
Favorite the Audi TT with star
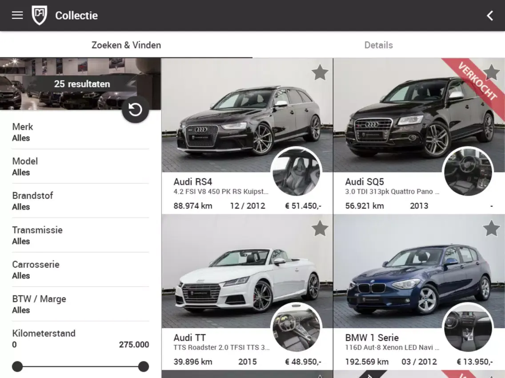(320, 228)
